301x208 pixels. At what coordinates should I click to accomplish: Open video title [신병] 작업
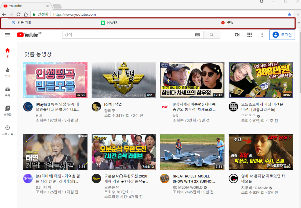(x=113, y=104)
